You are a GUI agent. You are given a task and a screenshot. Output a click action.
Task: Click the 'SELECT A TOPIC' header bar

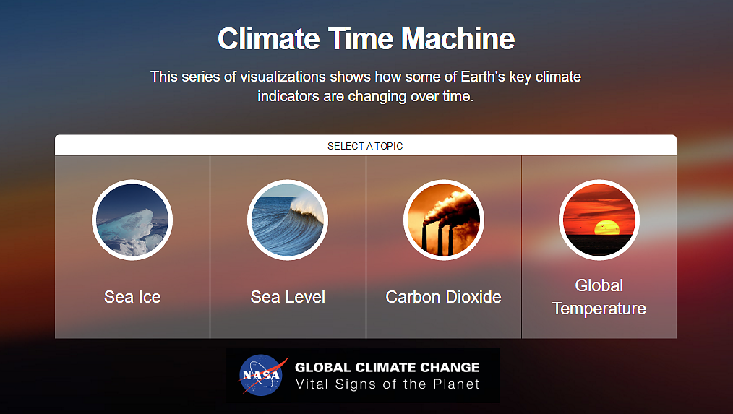[x=366, y=145]
